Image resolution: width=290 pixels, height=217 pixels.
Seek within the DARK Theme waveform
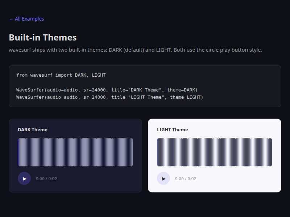(75, 152)
